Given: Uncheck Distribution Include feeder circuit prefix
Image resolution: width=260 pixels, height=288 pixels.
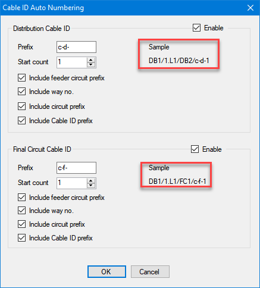Looking at the screenshot, I should [21, 78].
